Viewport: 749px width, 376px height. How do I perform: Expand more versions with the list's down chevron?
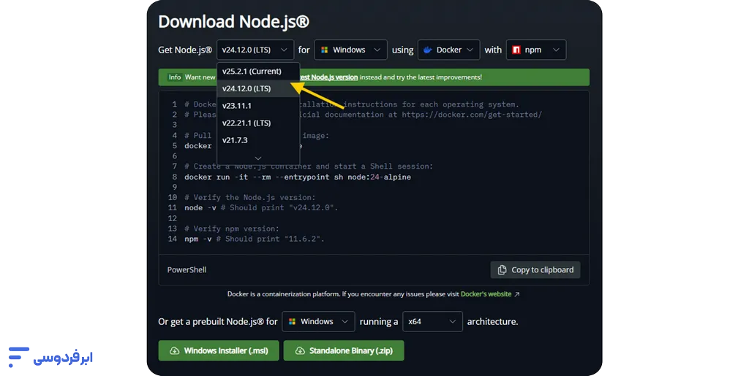point(258,158)
